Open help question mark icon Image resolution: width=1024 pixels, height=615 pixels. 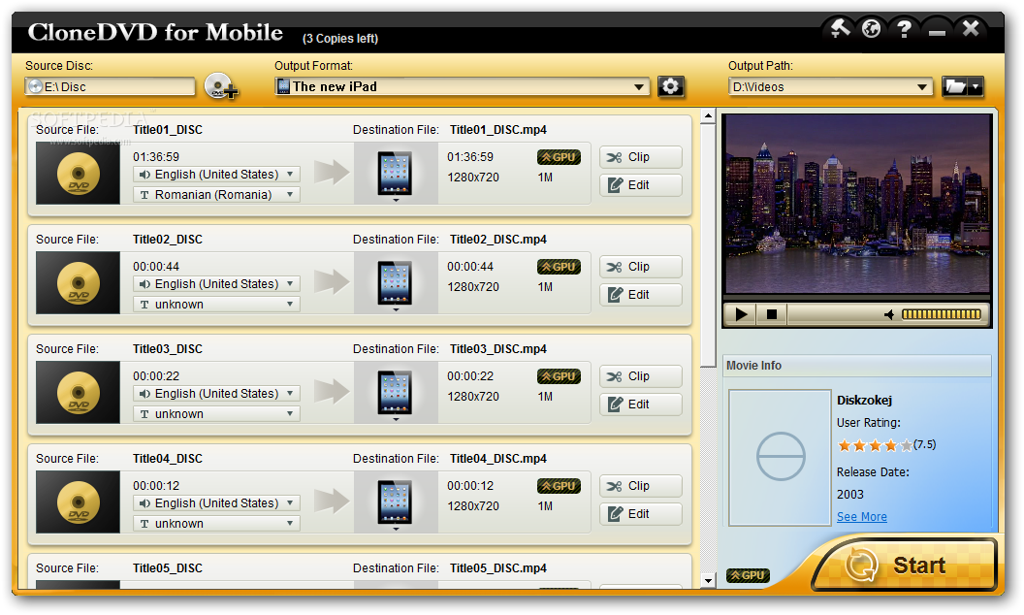pos(904,29)
